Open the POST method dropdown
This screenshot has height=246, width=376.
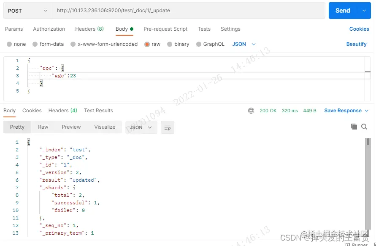pos(27,11)
